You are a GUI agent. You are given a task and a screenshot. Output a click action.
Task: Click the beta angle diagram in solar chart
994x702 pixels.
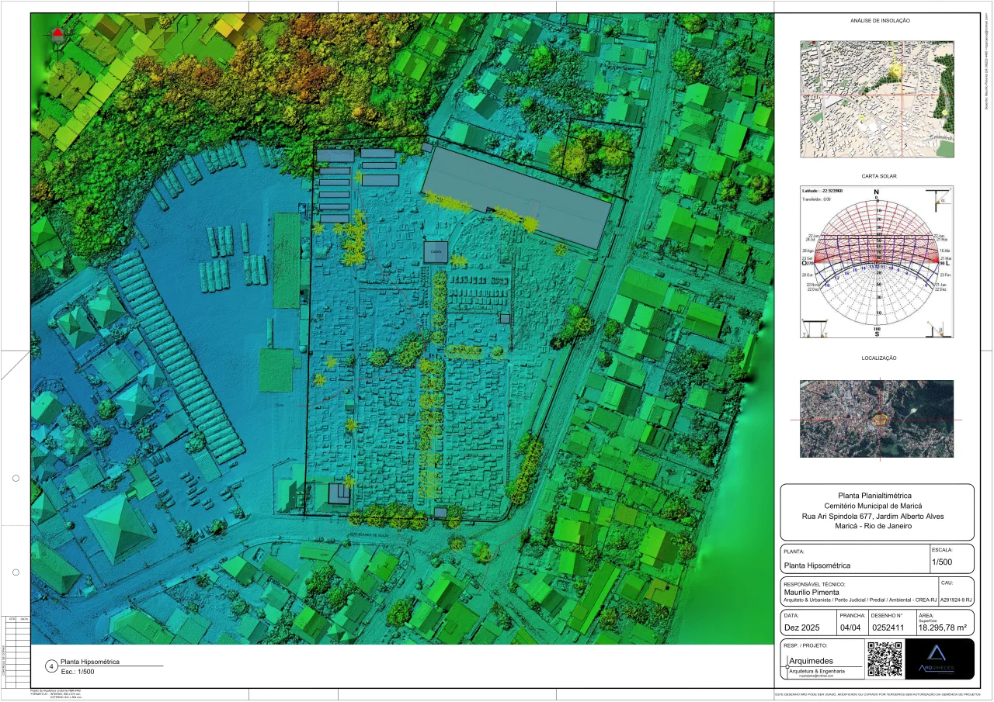point(939,329)
